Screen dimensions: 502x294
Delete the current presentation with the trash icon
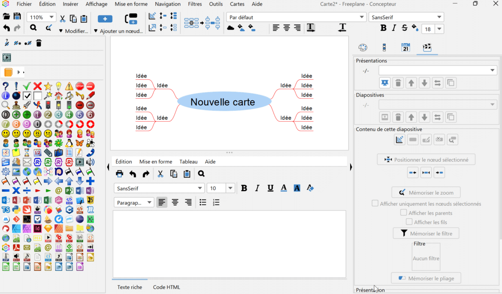pyautogui.click(x=398, y=83)
